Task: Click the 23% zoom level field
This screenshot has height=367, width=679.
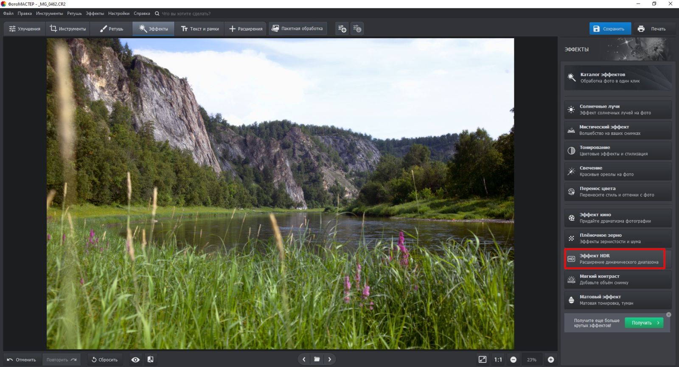Action: [x=532, y=360]
